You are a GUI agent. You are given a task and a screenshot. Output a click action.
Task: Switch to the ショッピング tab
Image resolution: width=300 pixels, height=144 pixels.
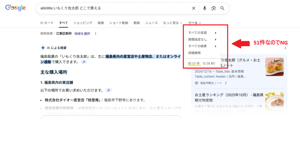coord(83,23)
